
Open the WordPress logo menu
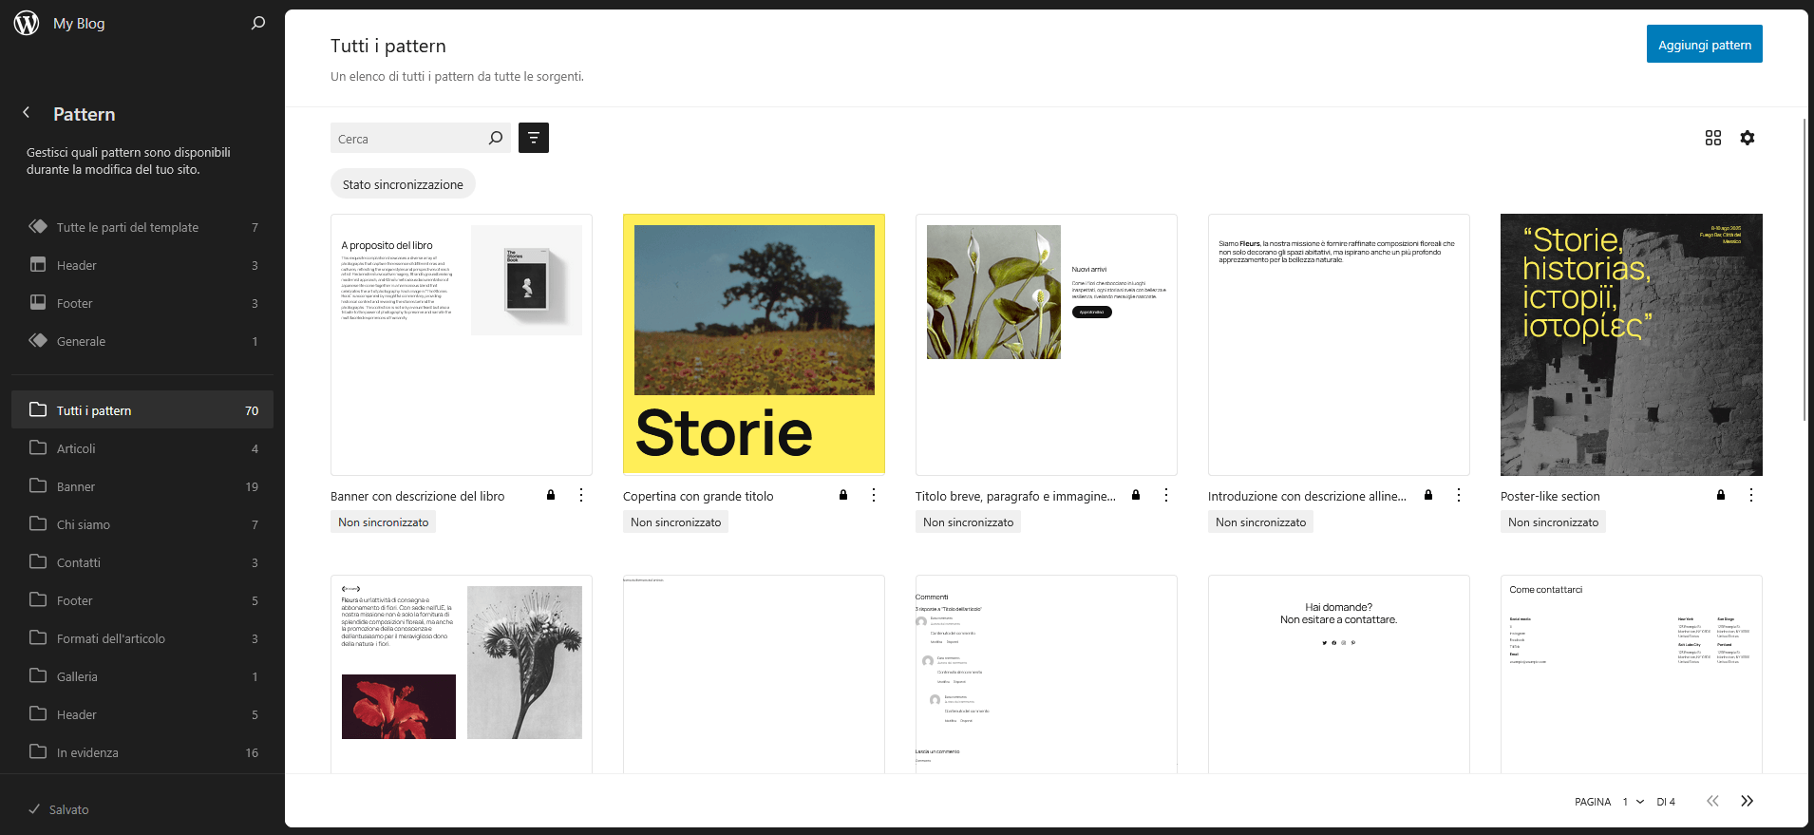(27, 23)
